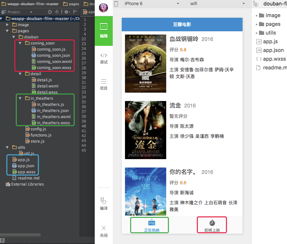Expand the utils folder in the right file tree
Screen dimensions: 287x244
(x=257, y=33)
